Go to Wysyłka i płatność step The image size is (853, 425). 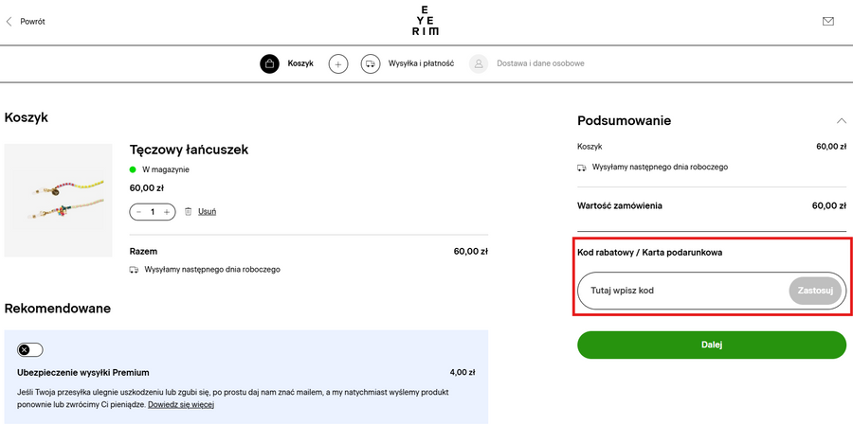pyautogui.click(x=421, y=64)
